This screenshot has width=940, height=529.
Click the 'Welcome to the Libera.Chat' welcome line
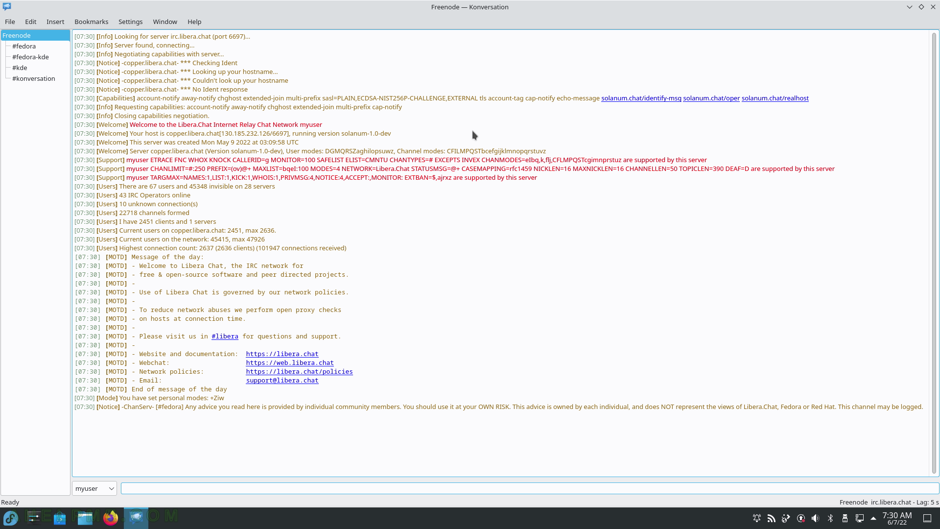(198, 124)
